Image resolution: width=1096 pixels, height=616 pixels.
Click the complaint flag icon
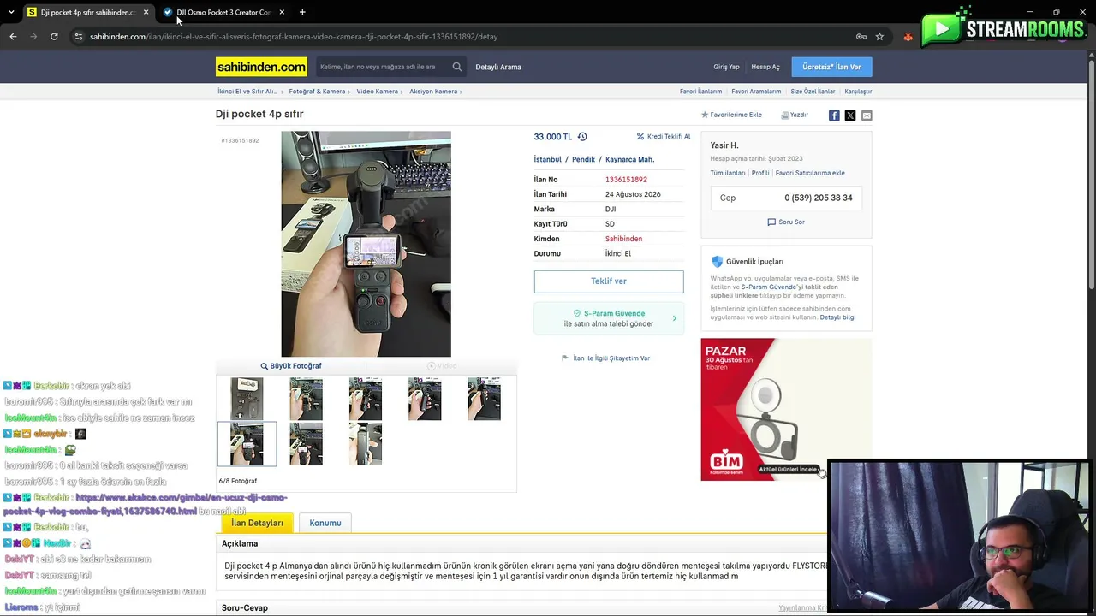pyautogui.click(x=565, y=358)
